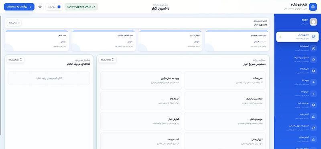Open the موجودی انبار quick-access card
The image size is (321, 149).
(225, 121)
